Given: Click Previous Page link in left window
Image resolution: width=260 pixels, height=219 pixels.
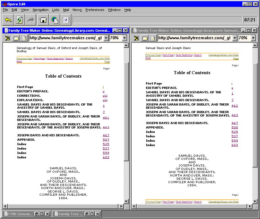Looking at the screenshot, I should pyautogui.click(x=24, y=58).
